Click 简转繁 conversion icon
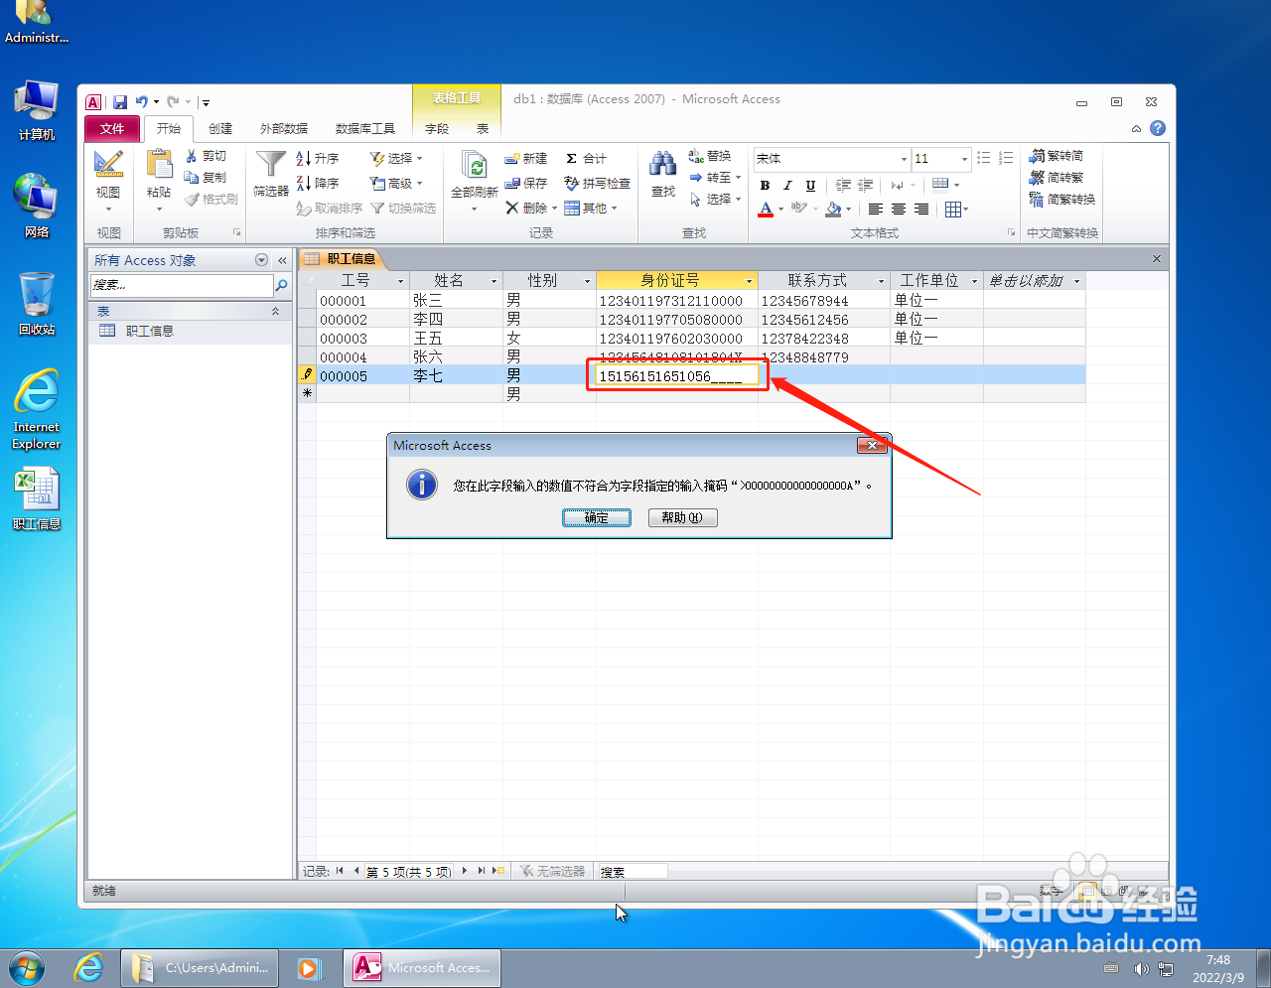 pyautogui.click(x=1057, y=177)
